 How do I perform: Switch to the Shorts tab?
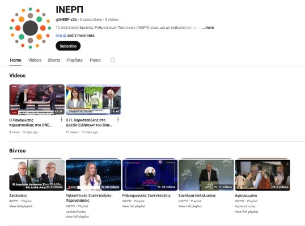click(54, 60)
